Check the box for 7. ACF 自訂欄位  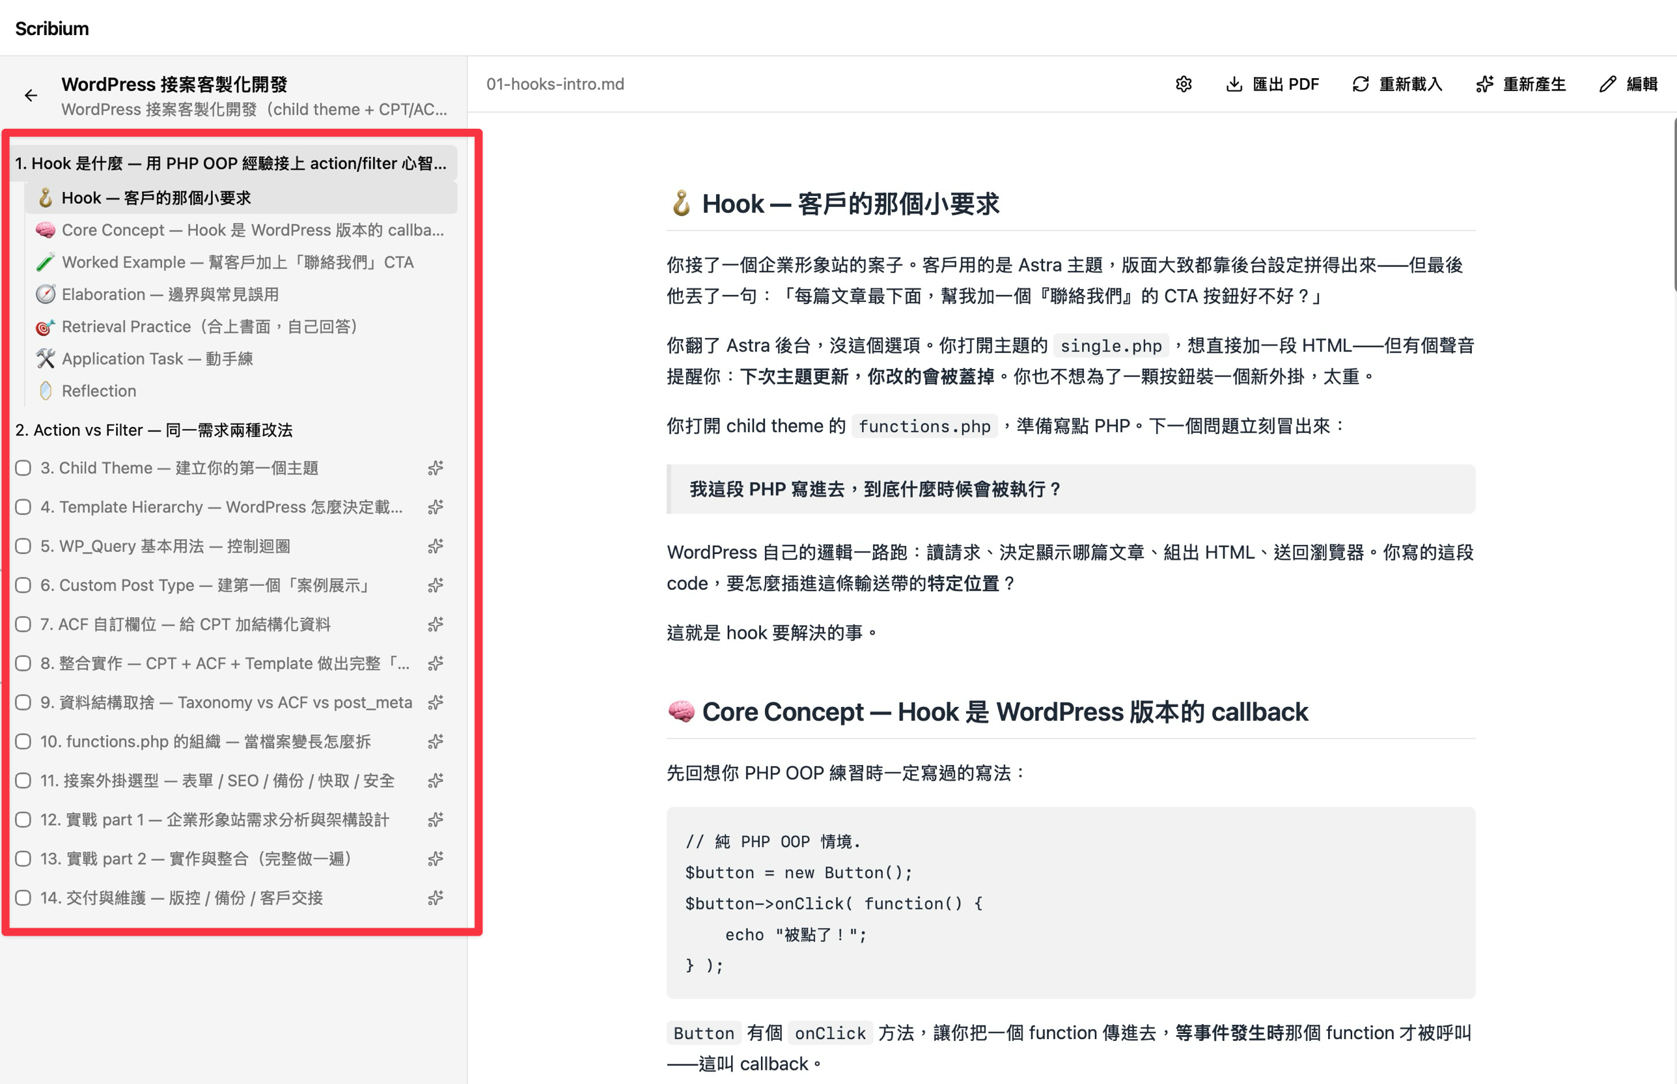(23, 624)
